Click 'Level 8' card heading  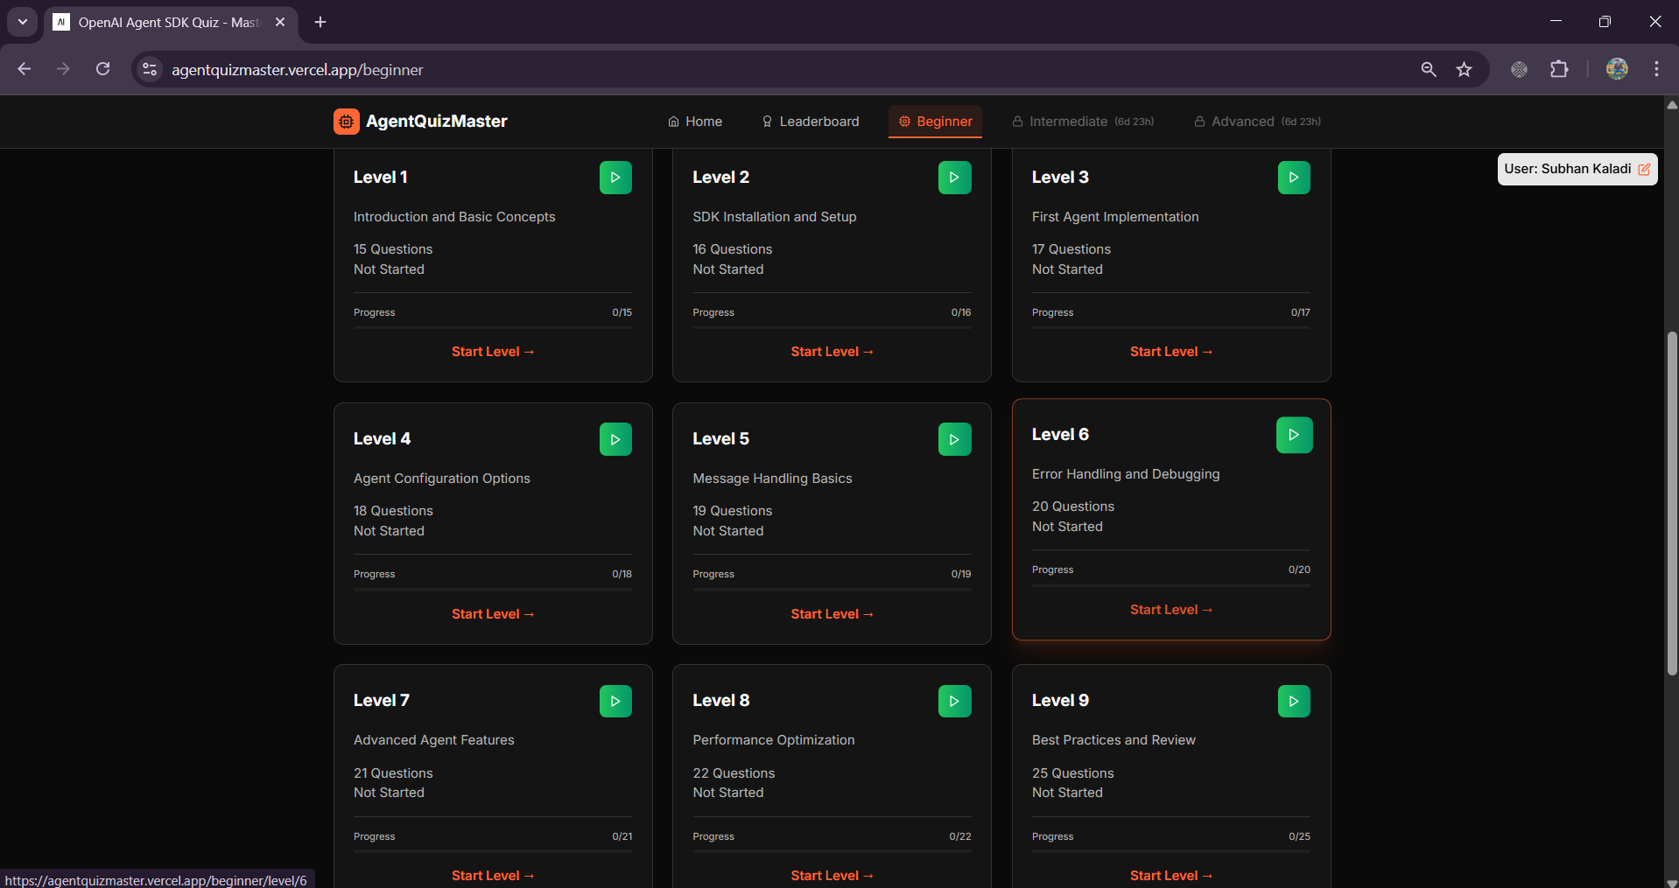721,701
